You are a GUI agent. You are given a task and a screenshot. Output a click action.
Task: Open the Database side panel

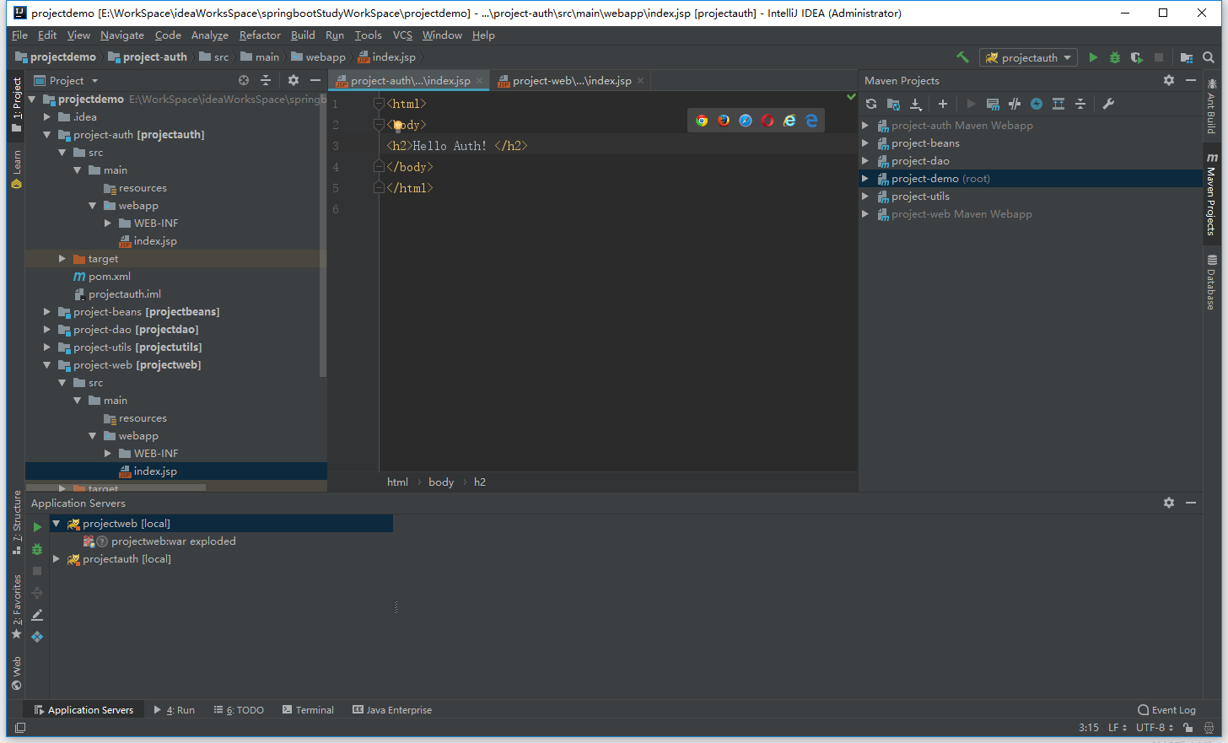pos(1211,282)
